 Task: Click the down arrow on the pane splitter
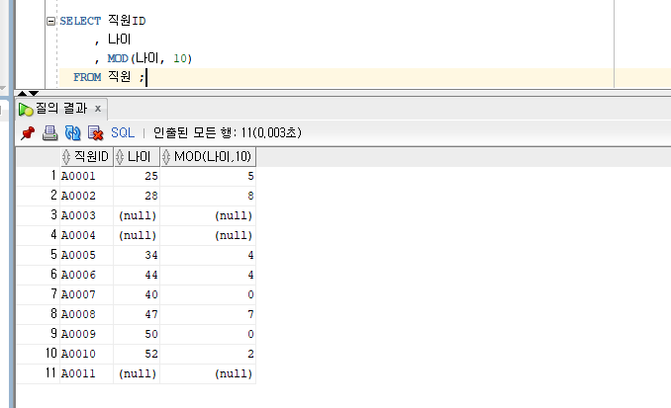click(x=34, y=93)
